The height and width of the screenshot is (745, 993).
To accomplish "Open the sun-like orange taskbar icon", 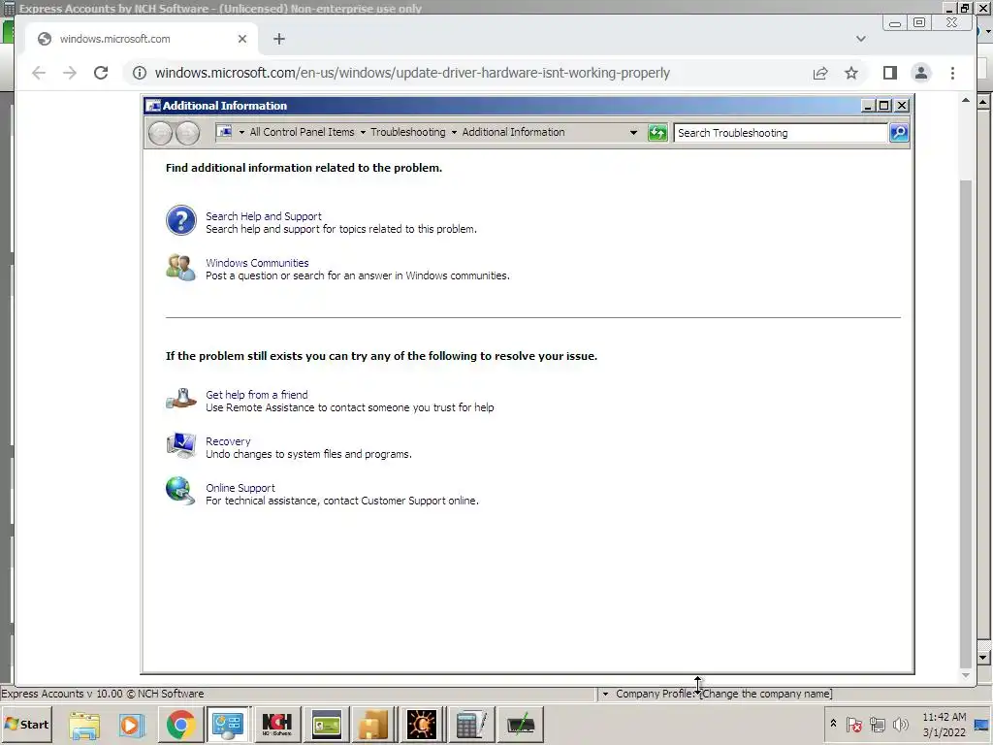I will (x=422, y=725).
